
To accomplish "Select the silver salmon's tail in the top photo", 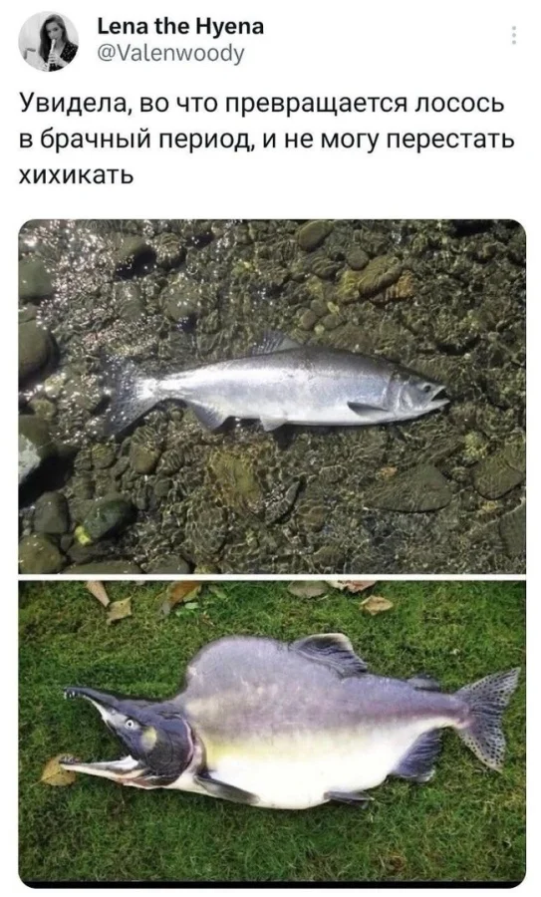I will pyautogui.click(x=130, y=392).
